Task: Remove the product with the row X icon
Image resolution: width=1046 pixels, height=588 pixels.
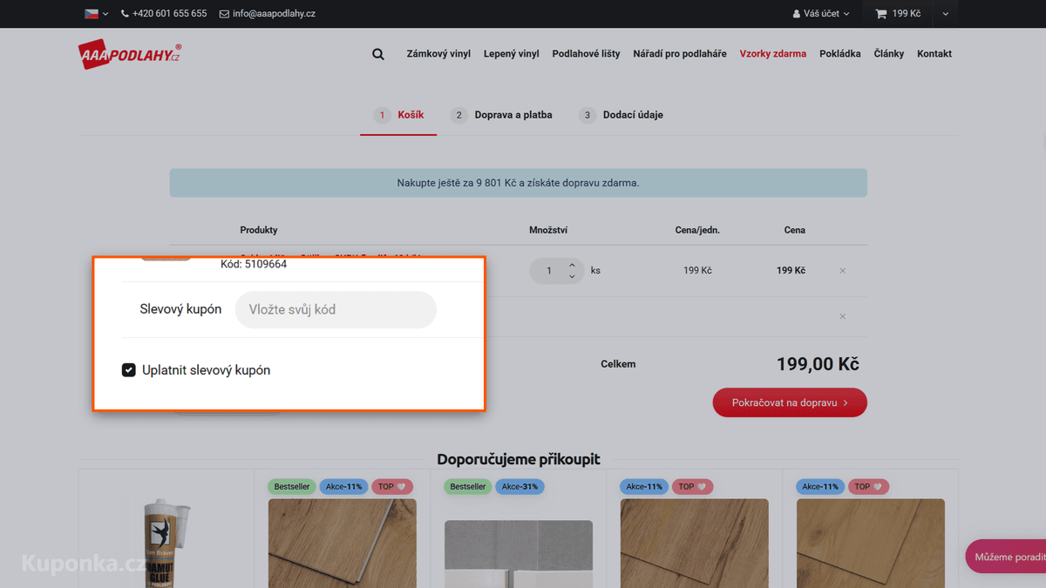Action: click(843, 271)
